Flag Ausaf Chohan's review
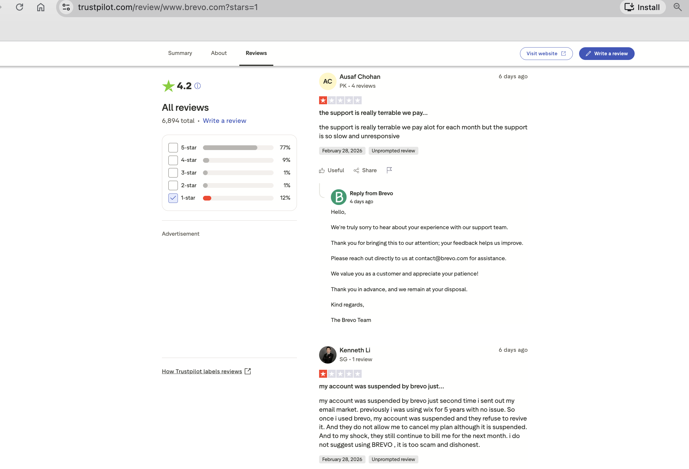Image resolution: width=689 pixels, height=469 pixels. click(x=389, y=170)
